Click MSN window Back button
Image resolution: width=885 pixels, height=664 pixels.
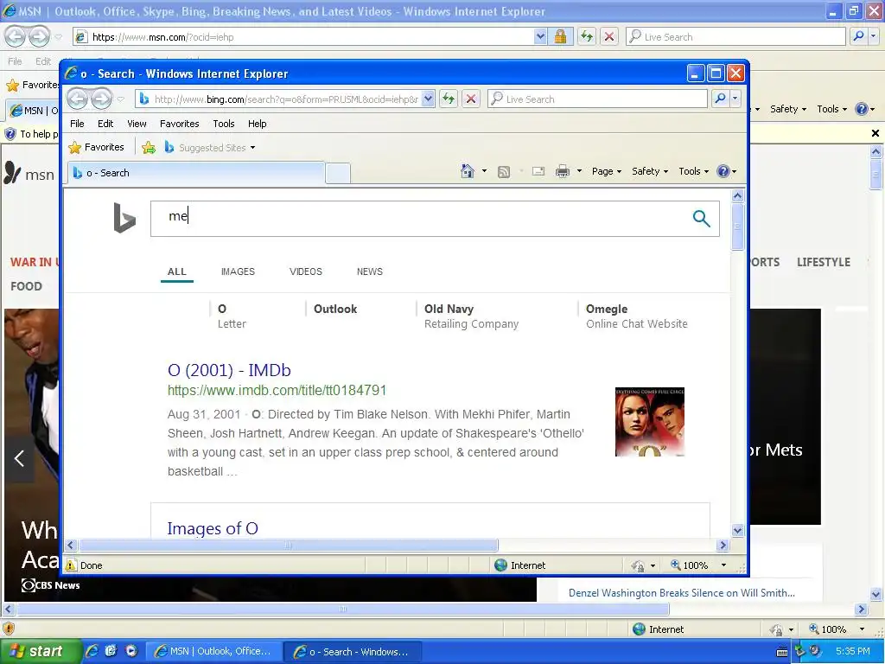tap(16, 36)
